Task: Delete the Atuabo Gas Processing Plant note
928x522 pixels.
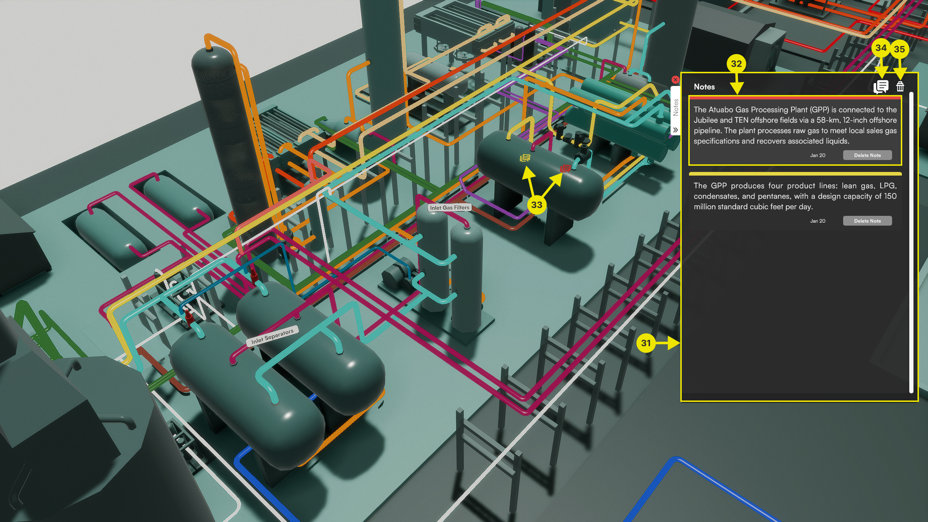Action: [867, 155]
